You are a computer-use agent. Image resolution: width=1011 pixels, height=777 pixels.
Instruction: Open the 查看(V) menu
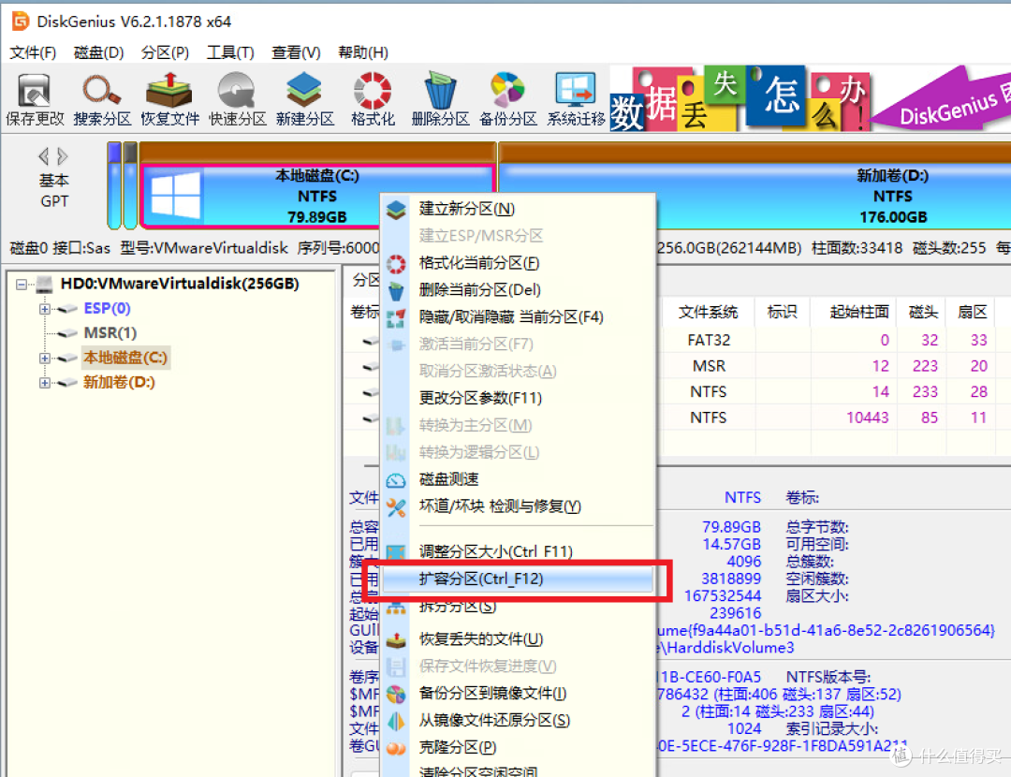coord(296,52)
